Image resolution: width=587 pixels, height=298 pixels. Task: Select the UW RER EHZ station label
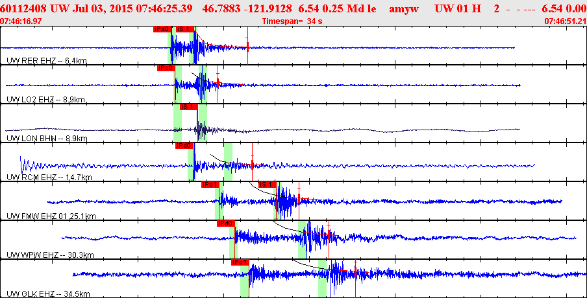(47, 61)
